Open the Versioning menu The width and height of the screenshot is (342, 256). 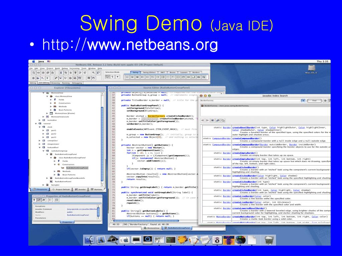74,68
